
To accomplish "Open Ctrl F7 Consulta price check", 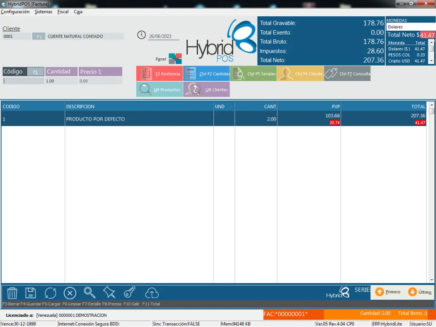I will pyautogui.click(x=347, y=73).
